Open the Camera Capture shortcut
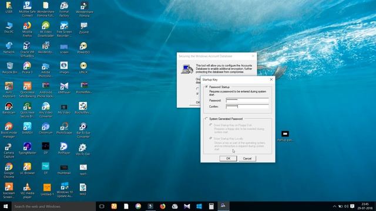376x211 pixels. click(x=9, y=150)
